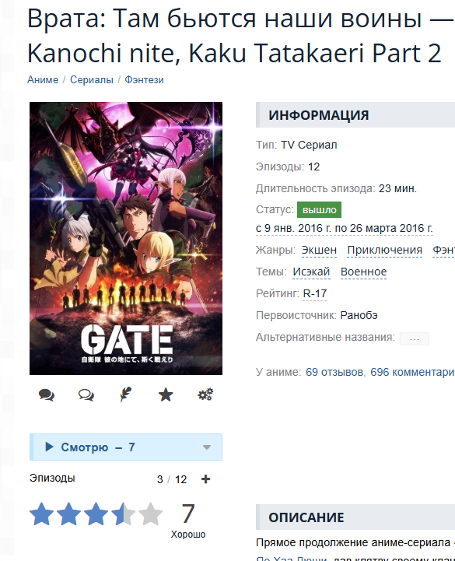Screen dimensions: 455x561
Task: Open the gears settings icon under the poster
Action: point(205,394)
